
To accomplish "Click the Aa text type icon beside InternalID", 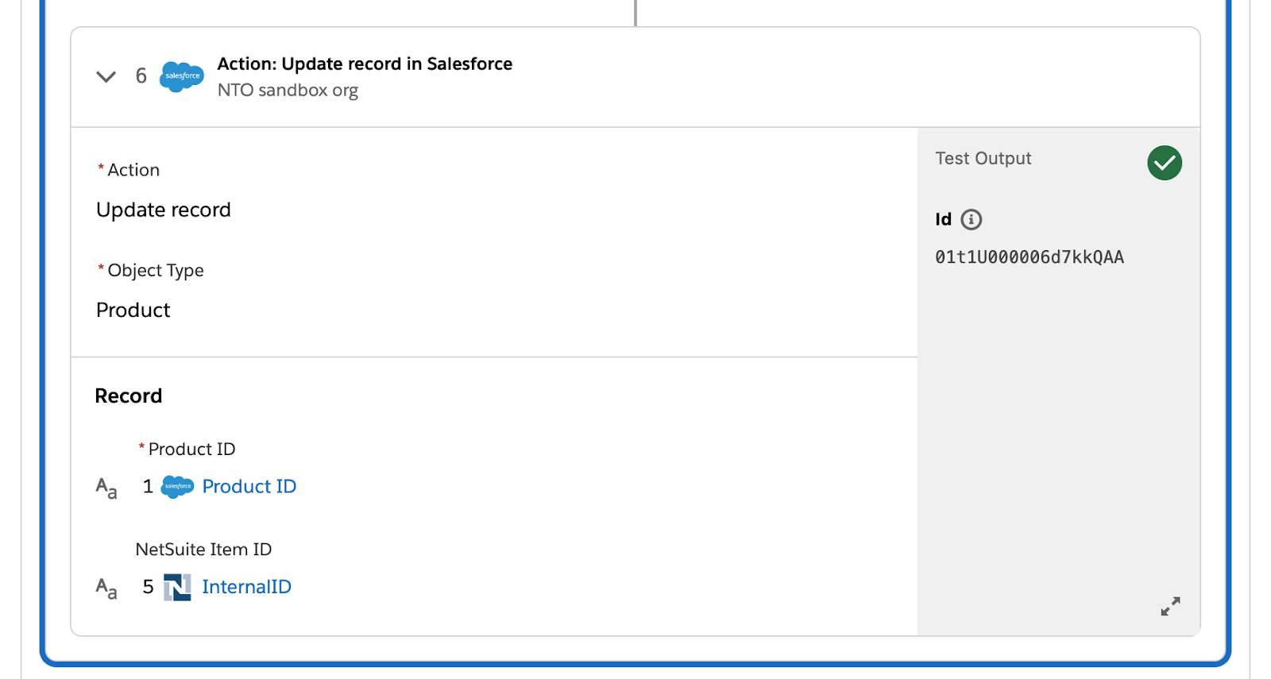I will point(106,588).
